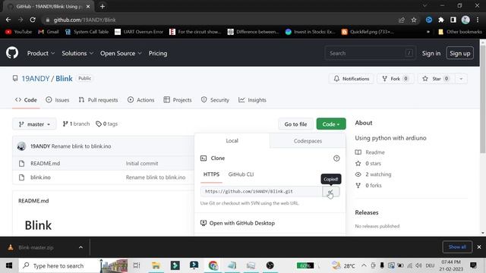Click the clone URL text field

click(x=261, y=192)
